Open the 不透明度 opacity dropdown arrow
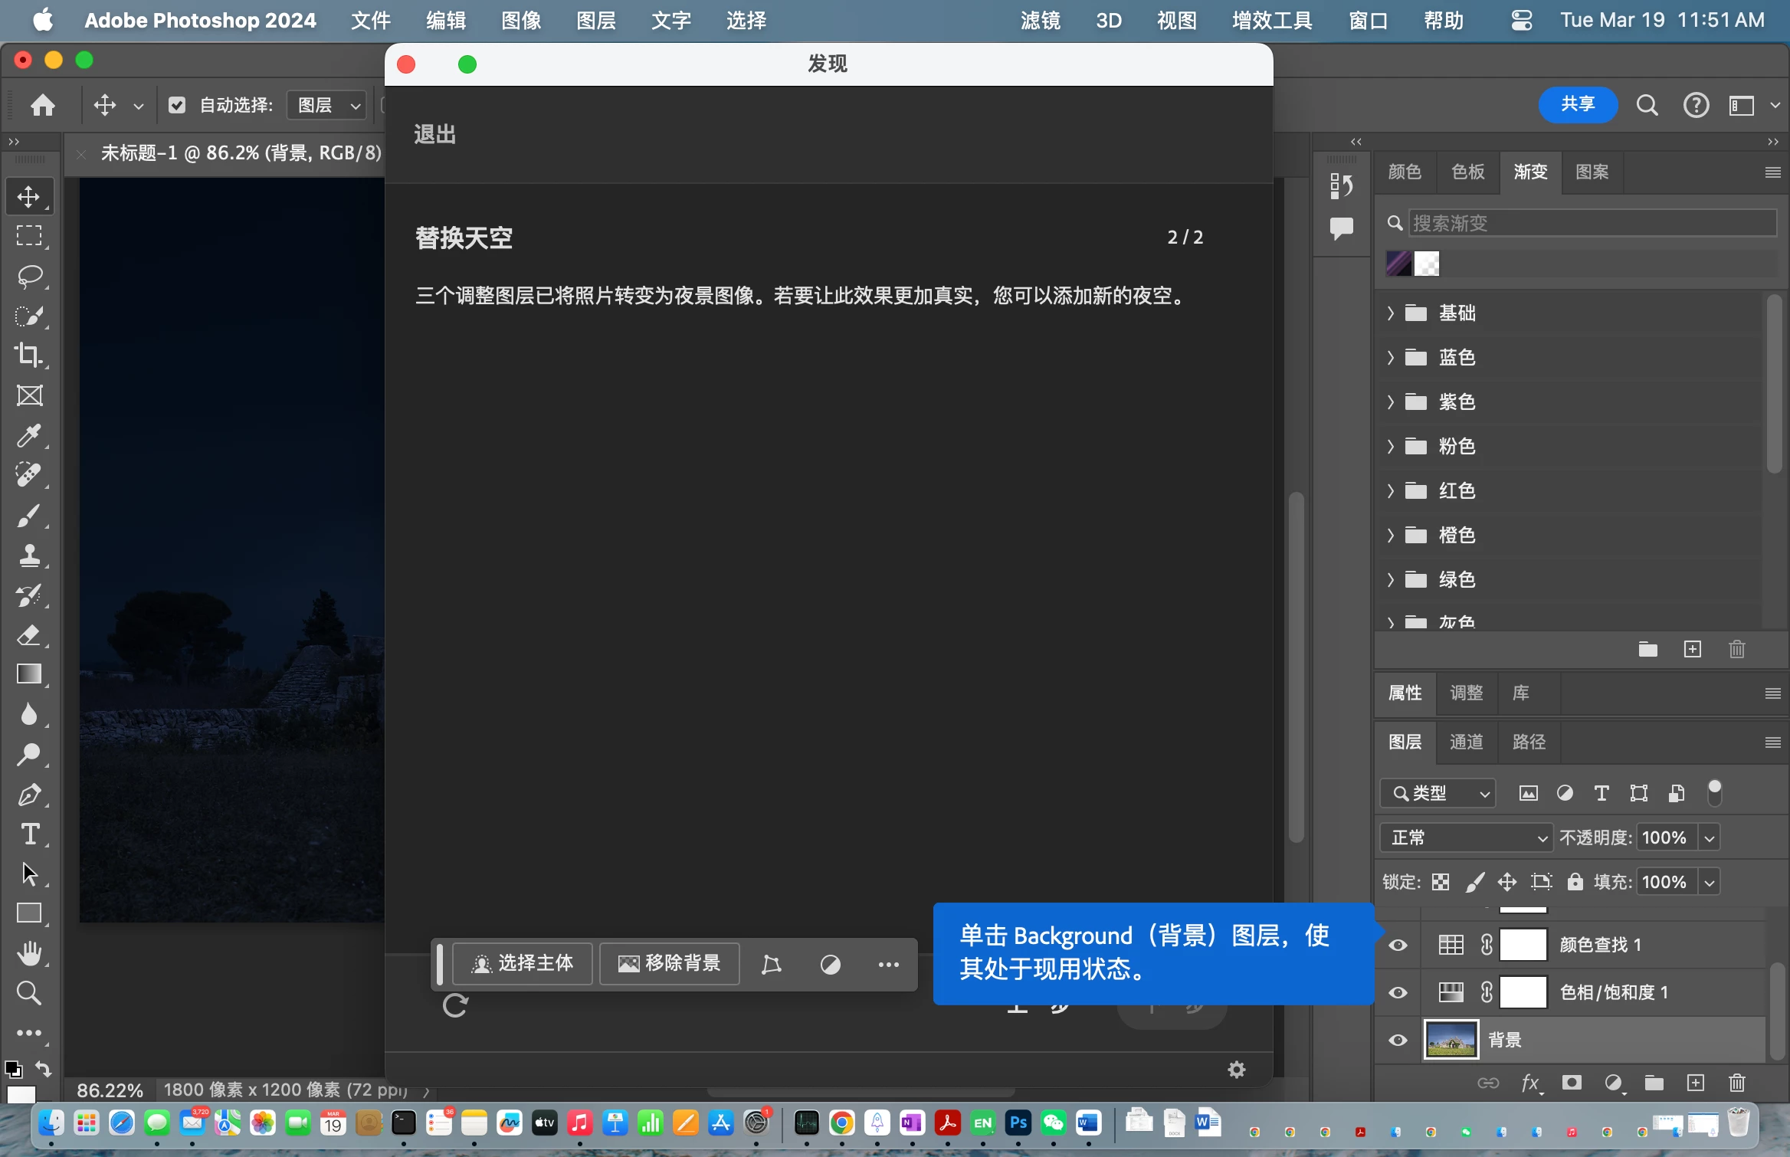1790x1157 pixels. click(1710, 837)
